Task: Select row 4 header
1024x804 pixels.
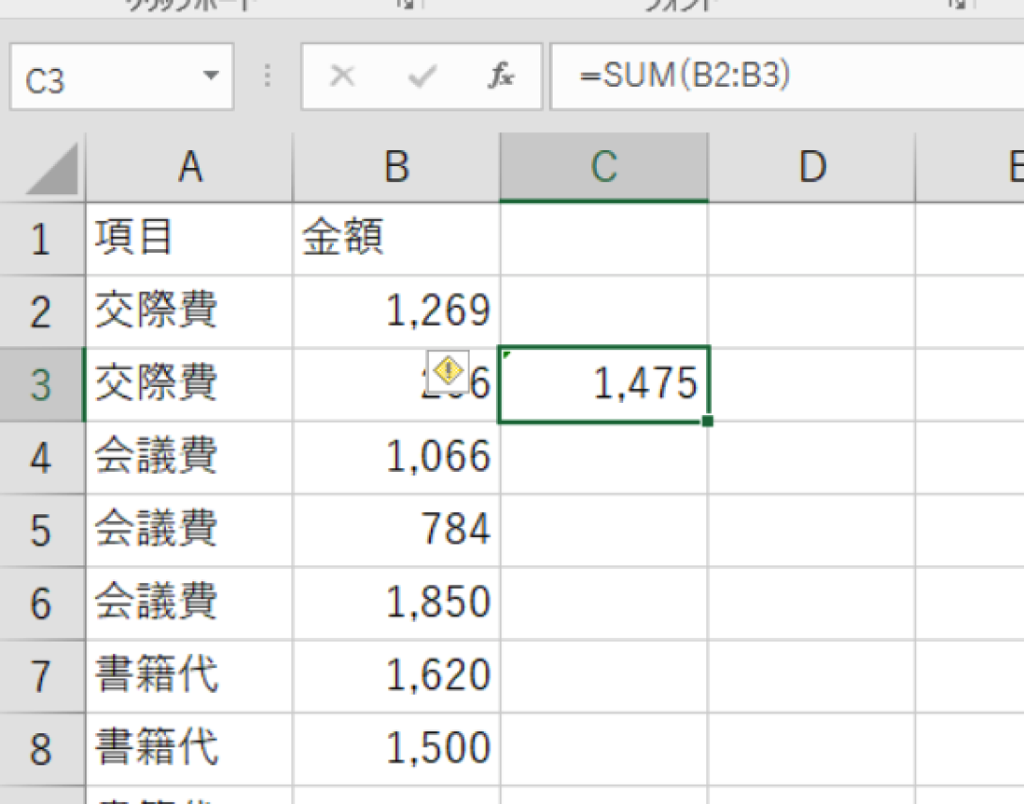Action: point(42,458)
